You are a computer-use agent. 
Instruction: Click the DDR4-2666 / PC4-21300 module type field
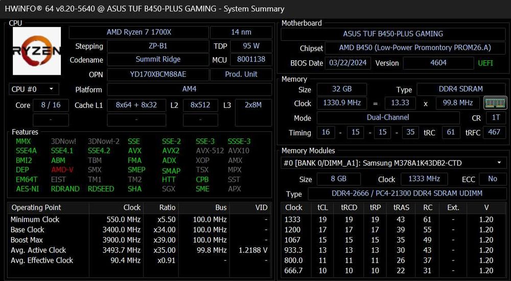tap(407, 194)
